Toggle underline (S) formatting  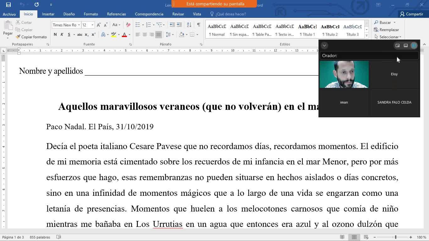[x=69, y=35]
